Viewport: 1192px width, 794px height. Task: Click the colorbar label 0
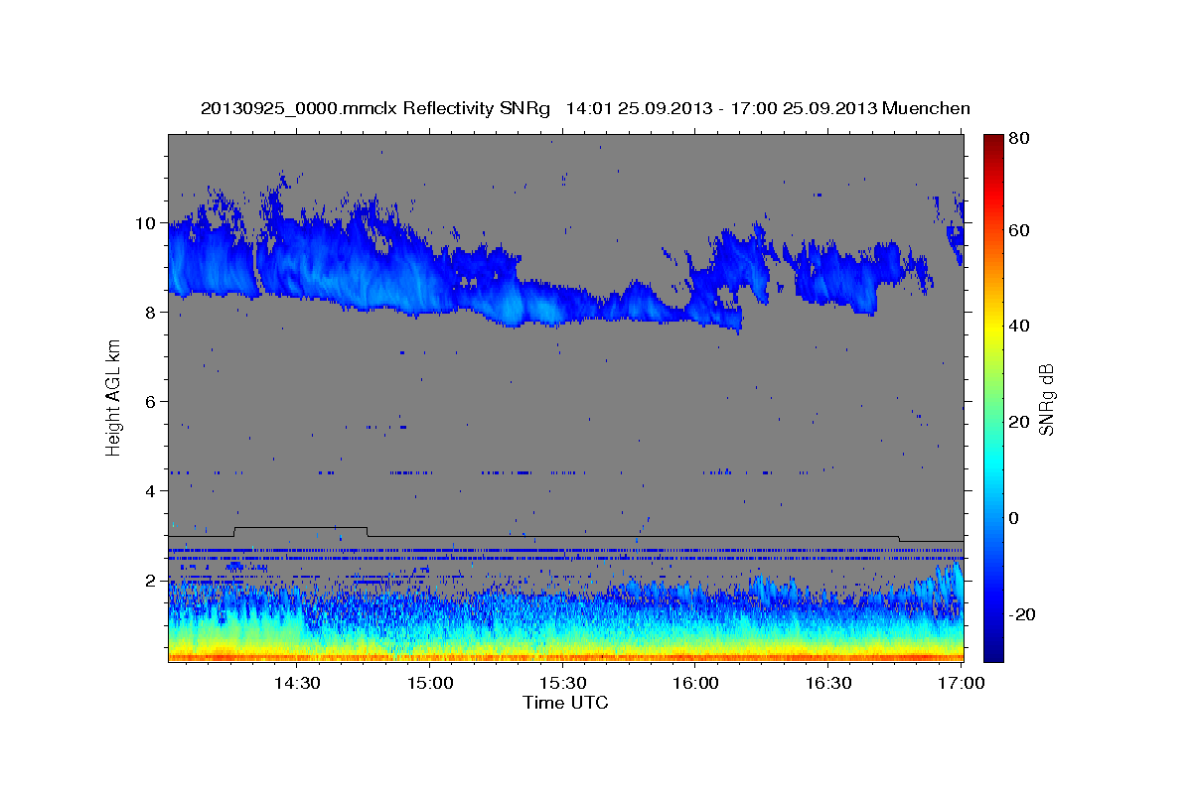[1016, 518]
